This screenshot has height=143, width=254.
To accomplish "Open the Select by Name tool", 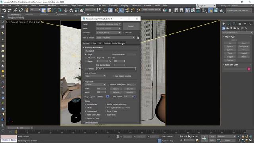I will click(x=49, y=10).
